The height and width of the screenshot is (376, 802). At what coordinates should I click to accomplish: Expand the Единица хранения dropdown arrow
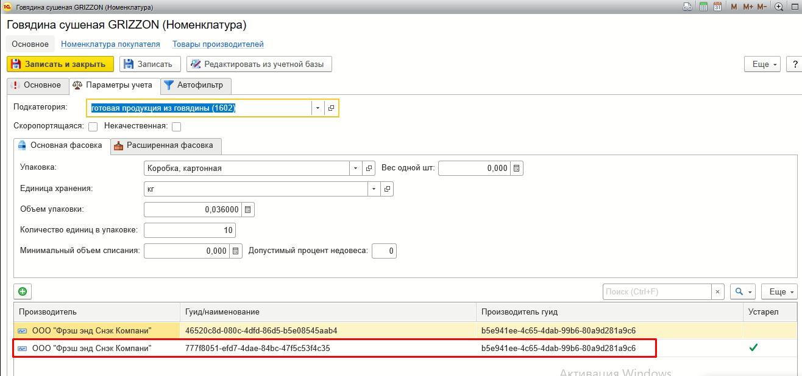click(374, 189)
